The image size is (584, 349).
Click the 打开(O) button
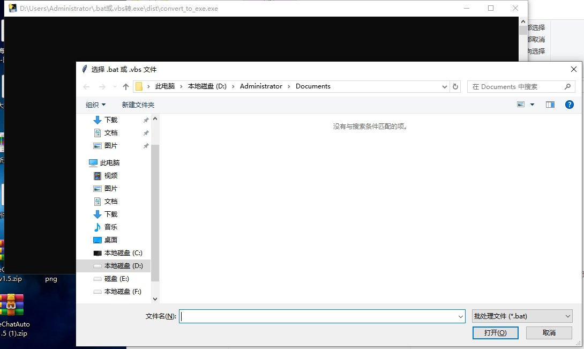(495, 332)
